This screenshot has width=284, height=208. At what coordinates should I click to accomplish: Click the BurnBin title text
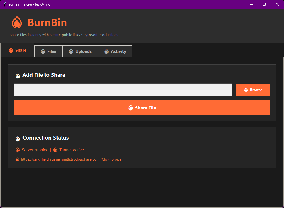47,23
